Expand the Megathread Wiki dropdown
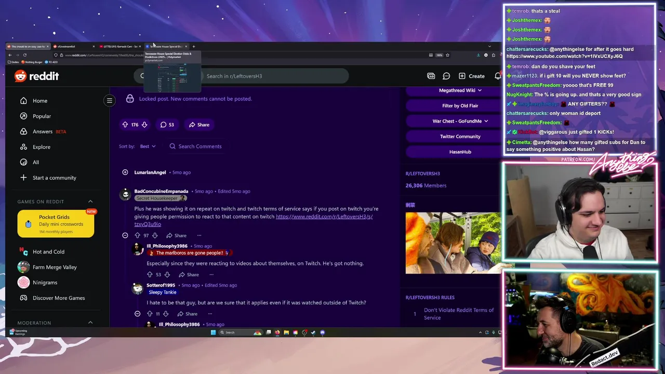Image resolution: width=665 pixels, height=374 pixels. (x=460, y=90)
